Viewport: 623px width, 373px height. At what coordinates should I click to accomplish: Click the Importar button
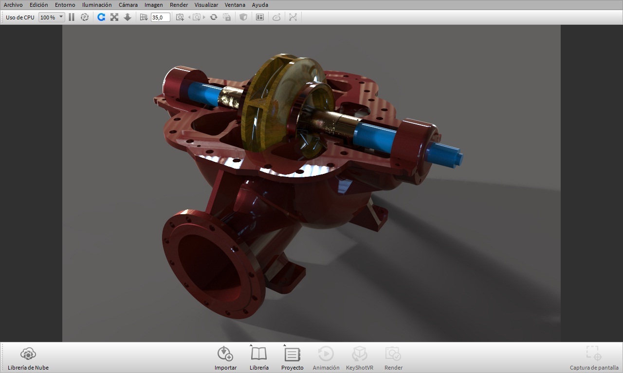pos(225,358)
